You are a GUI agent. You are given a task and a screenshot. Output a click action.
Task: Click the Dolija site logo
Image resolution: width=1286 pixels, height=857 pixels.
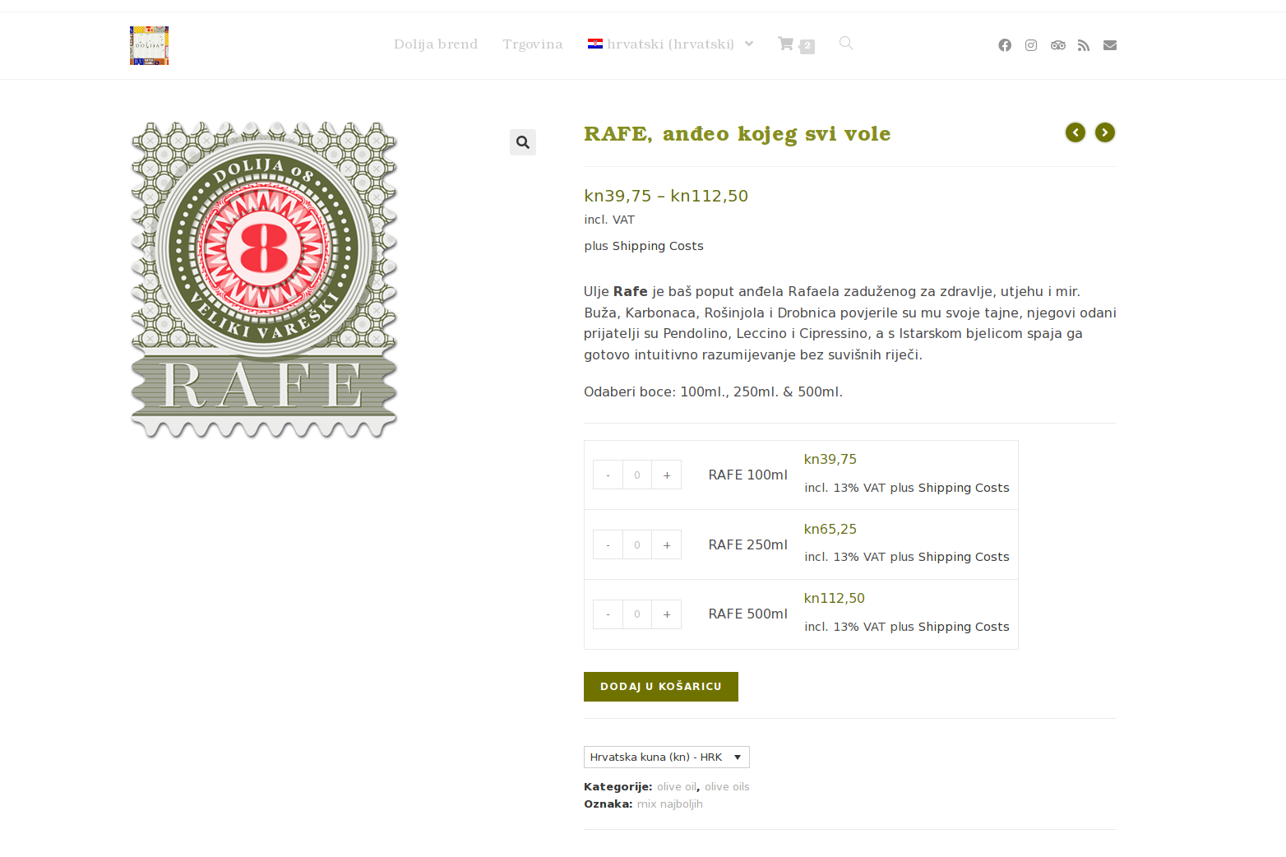149,45
